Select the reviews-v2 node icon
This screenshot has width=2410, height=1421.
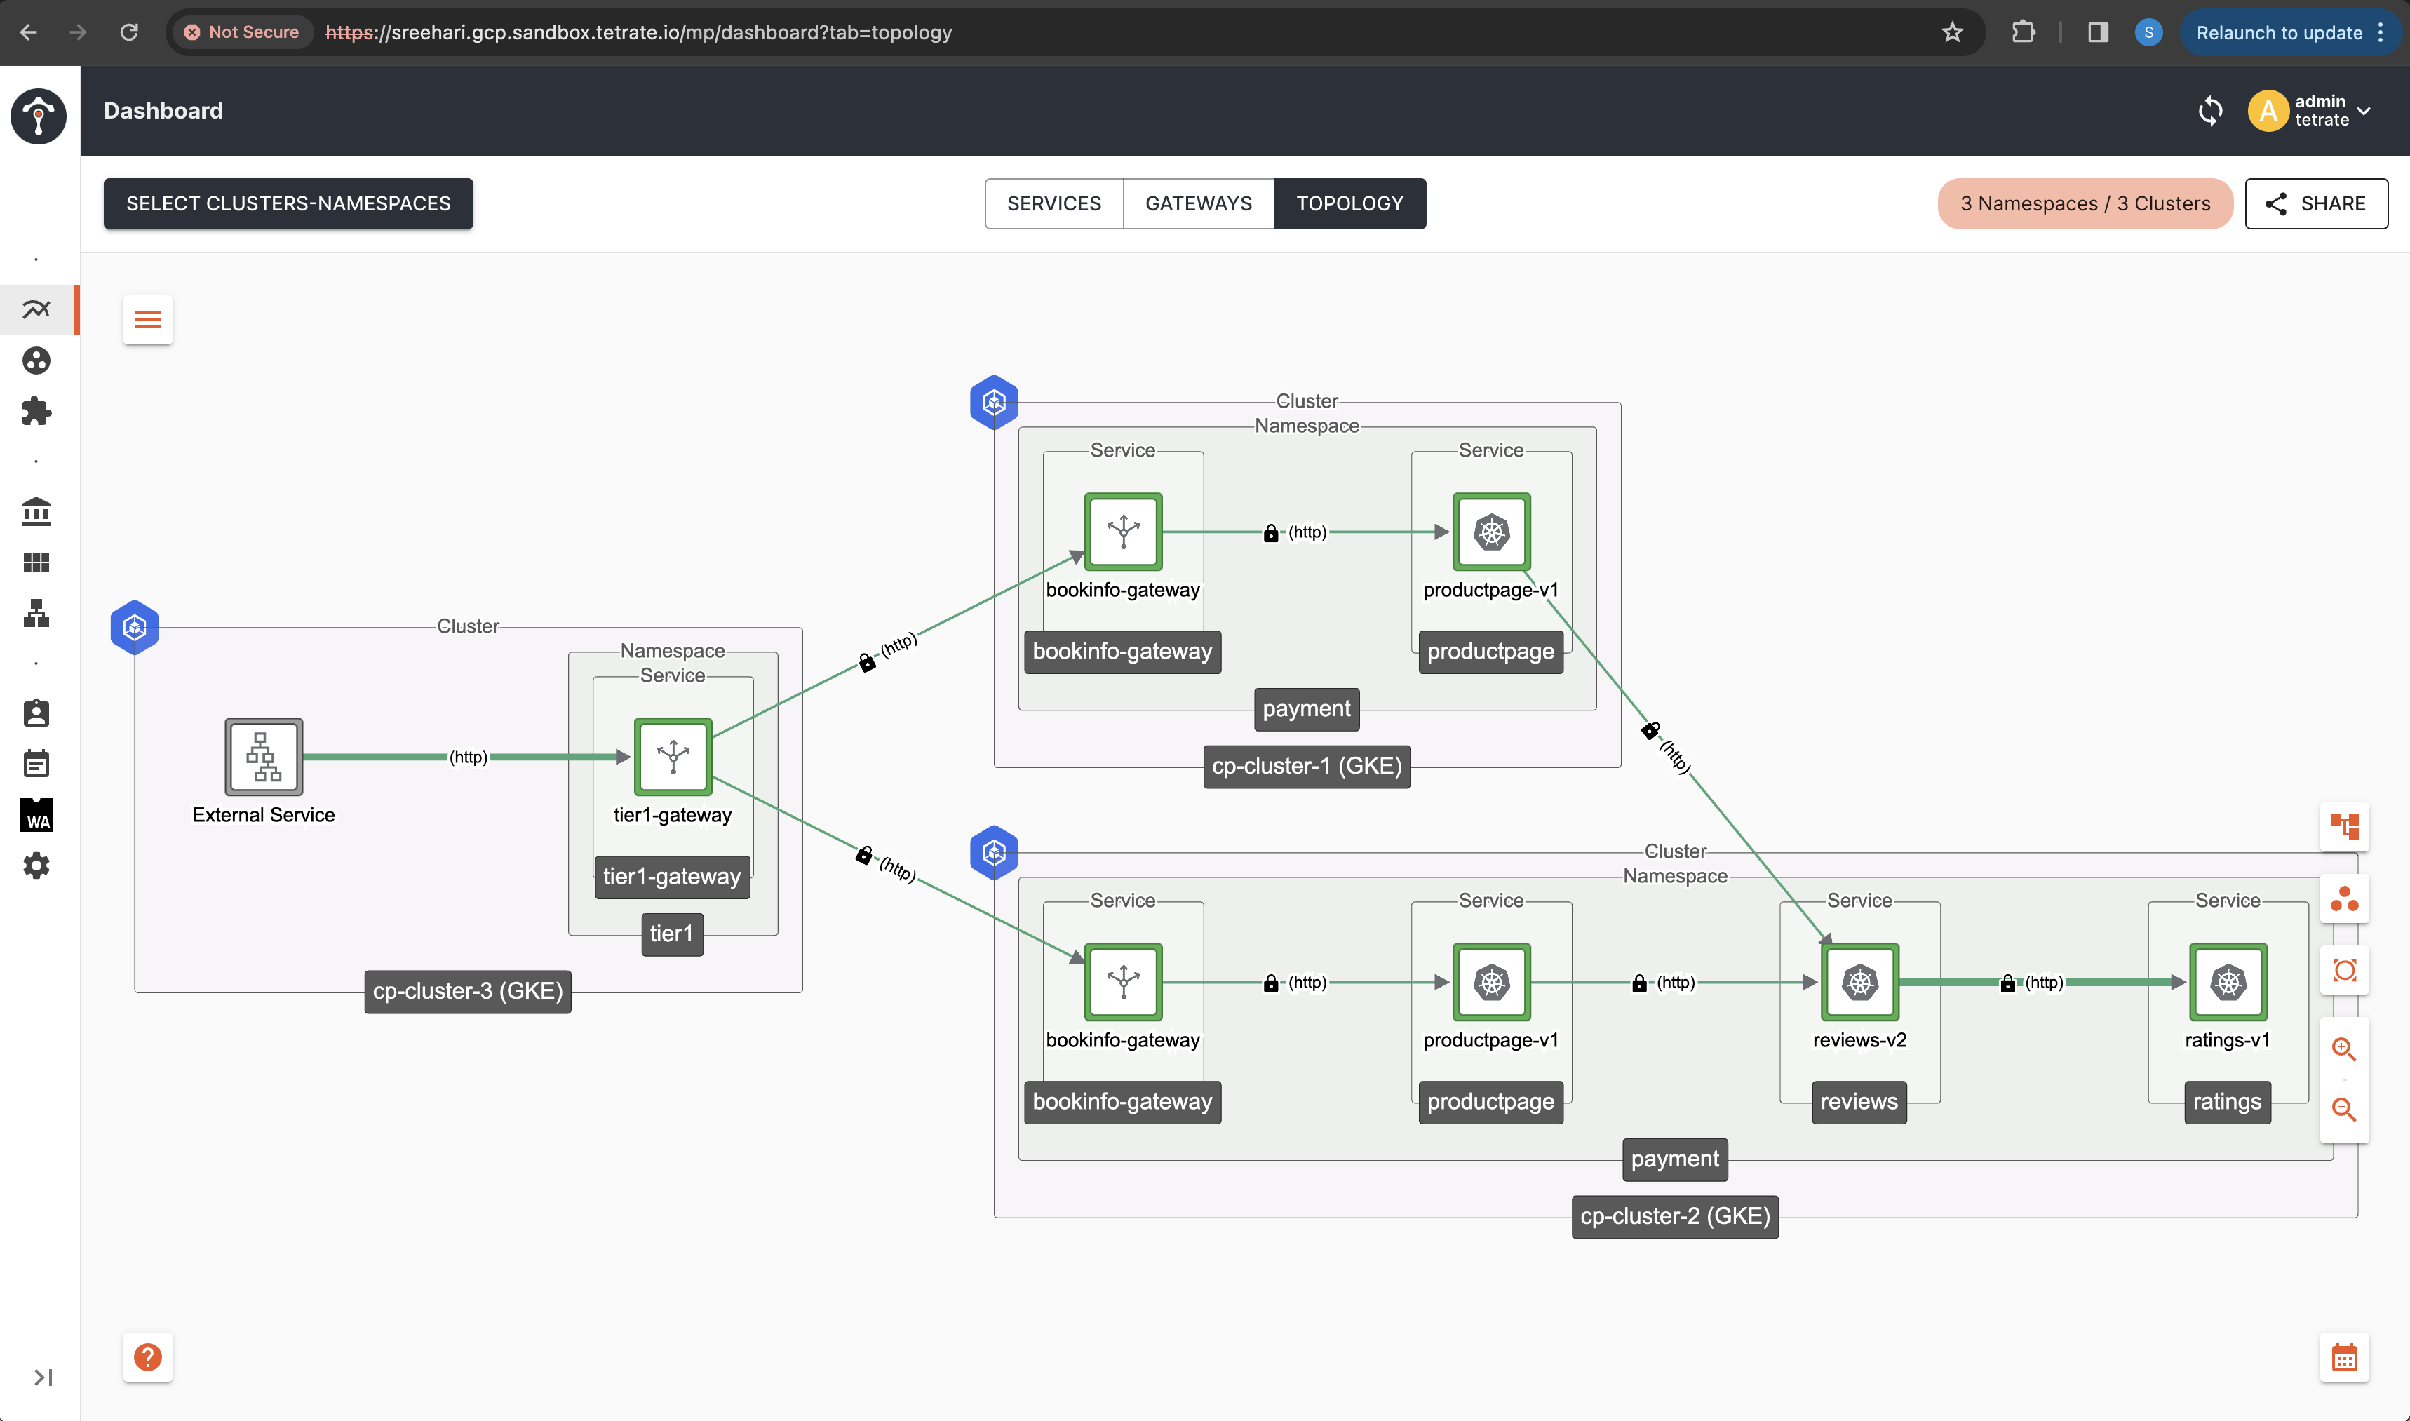(1859, 981)
